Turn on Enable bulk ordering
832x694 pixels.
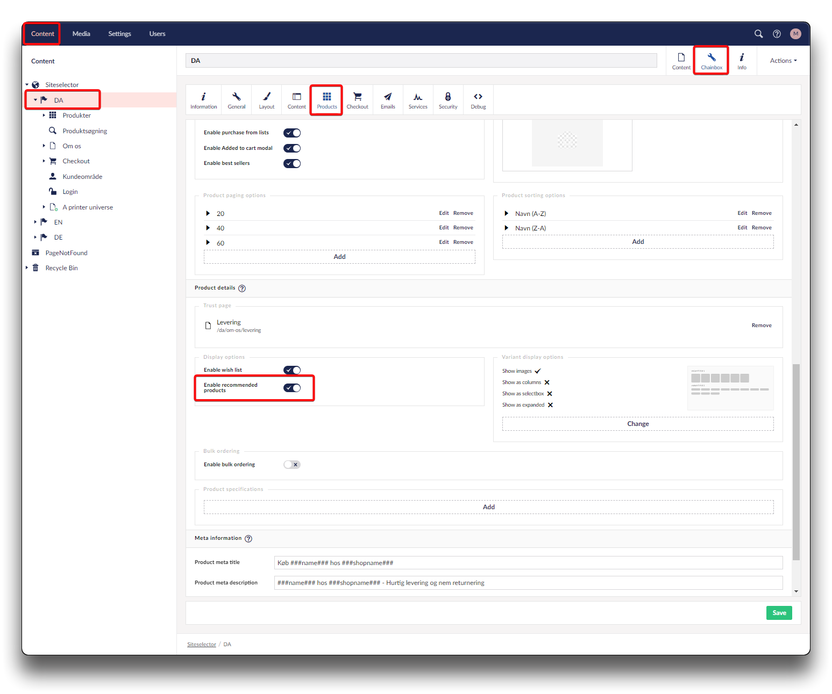click(x=292, y=465)
